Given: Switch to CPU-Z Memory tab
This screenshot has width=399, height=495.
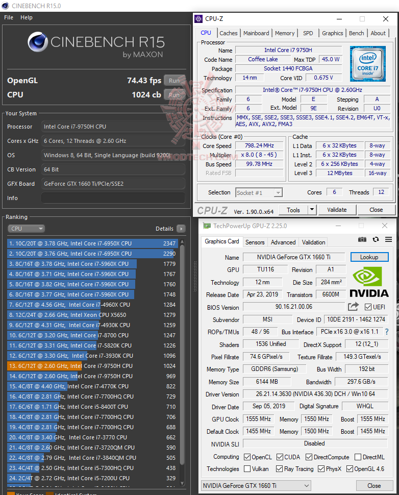Looking at the screenshot, I should click(x=284, y=33).
